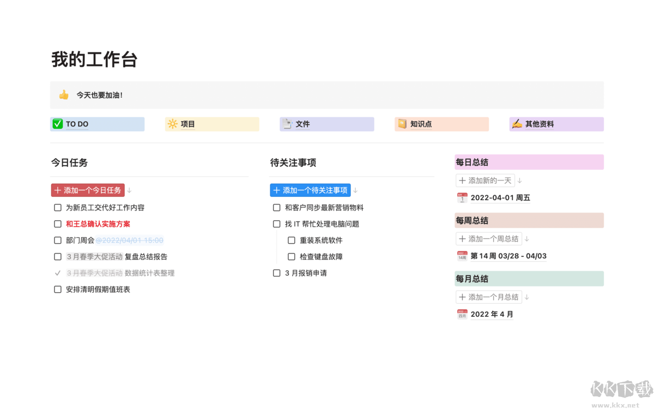
Task: Open dropdown arrow next to 添加一个周总结
Action: [x=527, y=239]
